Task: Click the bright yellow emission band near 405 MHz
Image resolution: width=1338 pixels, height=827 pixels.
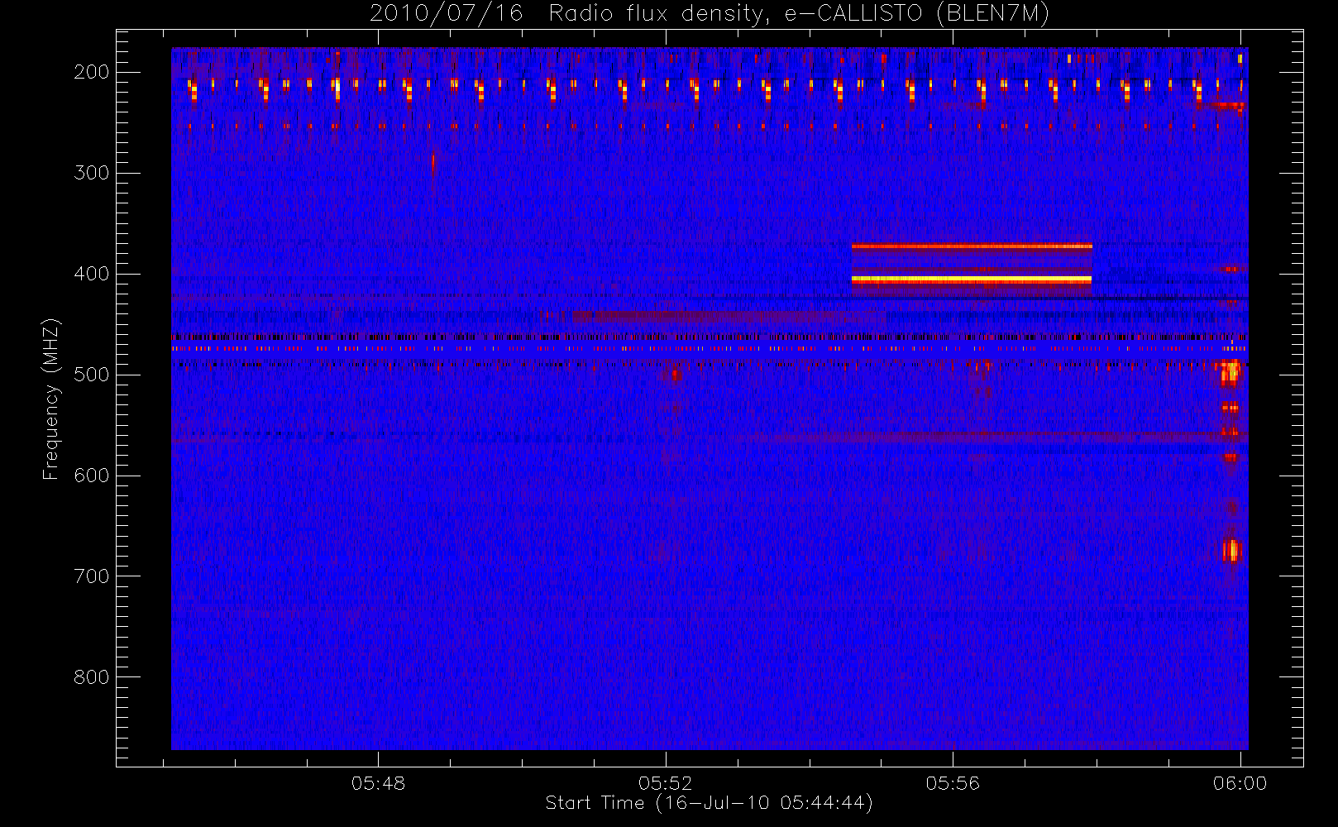Action: pyautogui.click(x=972, y=280)
